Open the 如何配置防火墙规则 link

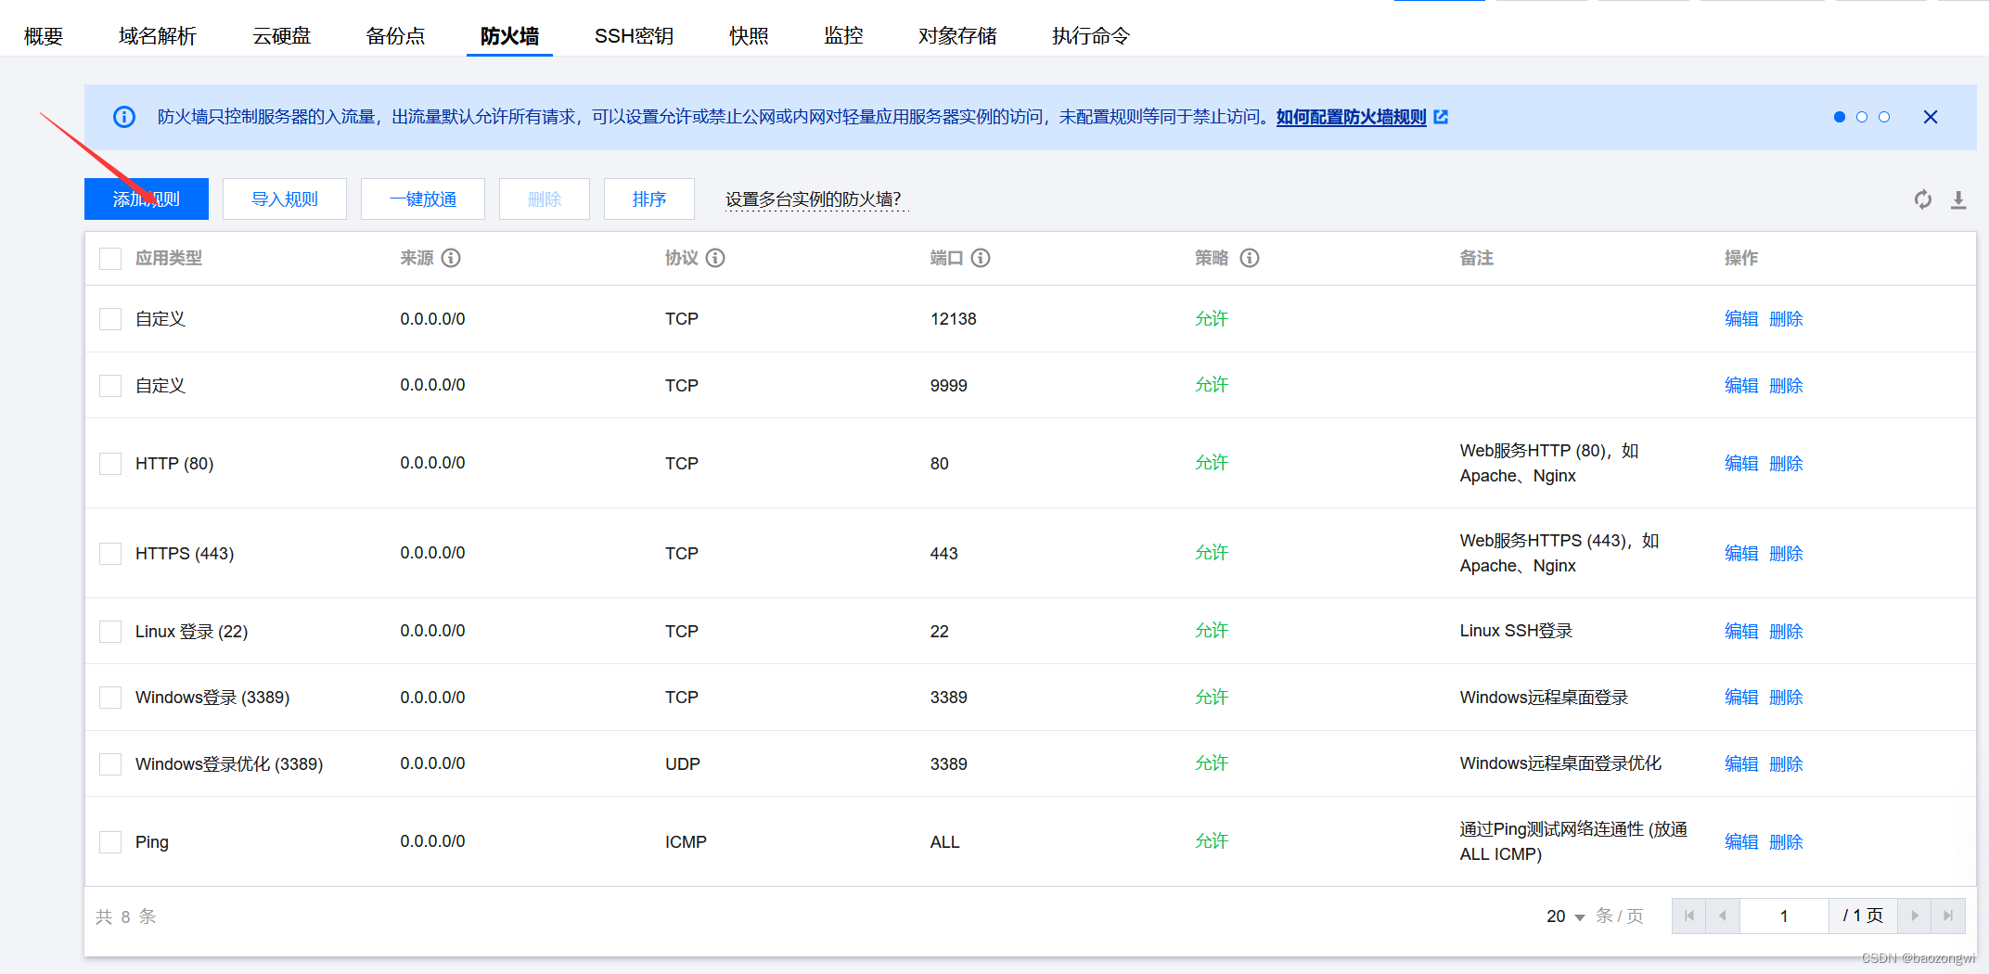1352,117
